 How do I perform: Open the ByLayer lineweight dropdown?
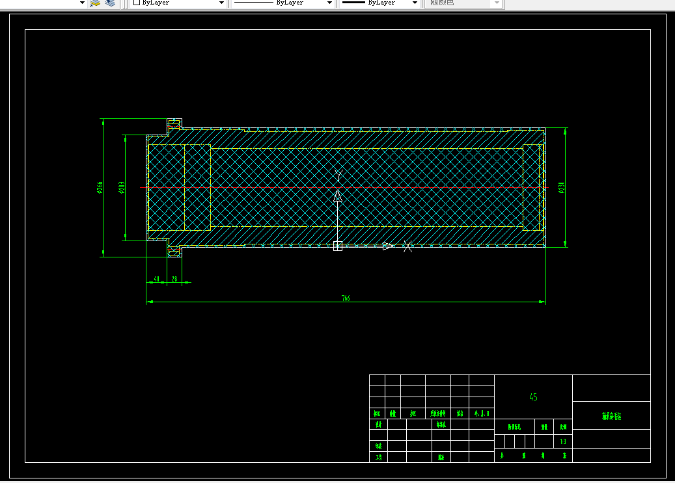415,3
